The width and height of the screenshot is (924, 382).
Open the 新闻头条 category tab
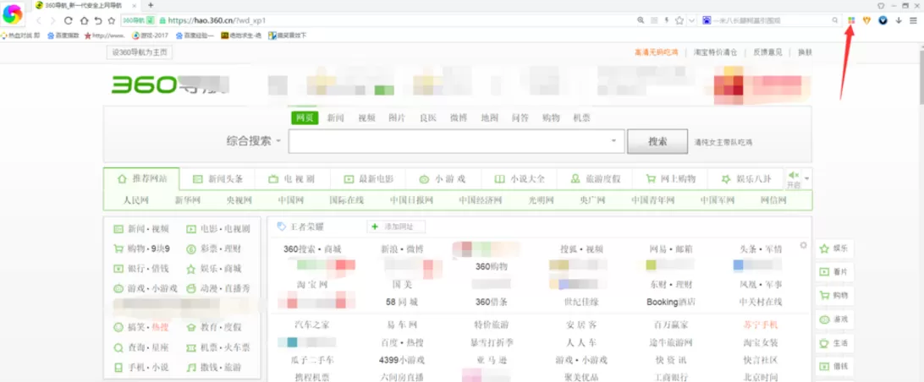[217, 179]
